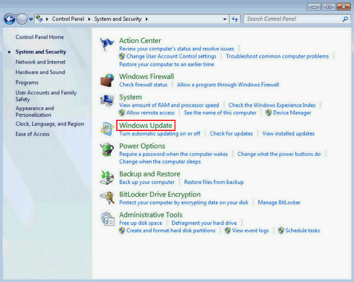
Task: Open the address bar history dropdown
Action: (225, 19)
